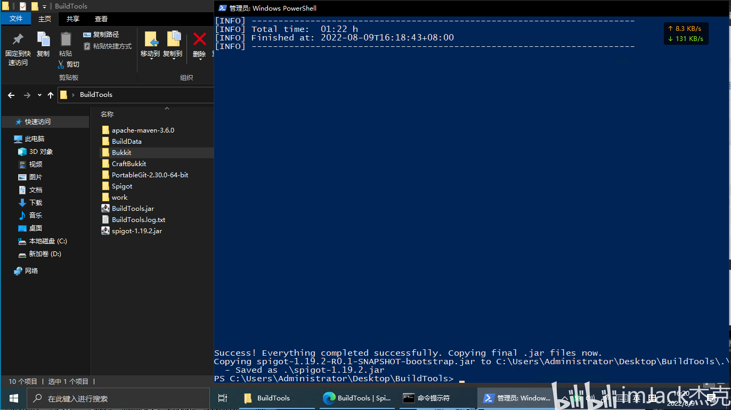The height and width of the screenshot is (410, 731).
Task: Switch to the Share (共享) ribbon tab
Action: click(x=73, y=19)
